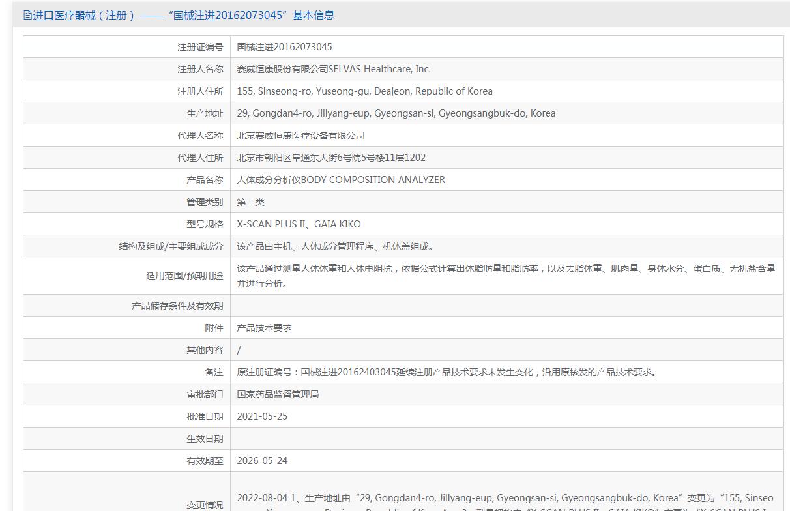
Task: Click the 批准日期 label
Action: (205, 416)
